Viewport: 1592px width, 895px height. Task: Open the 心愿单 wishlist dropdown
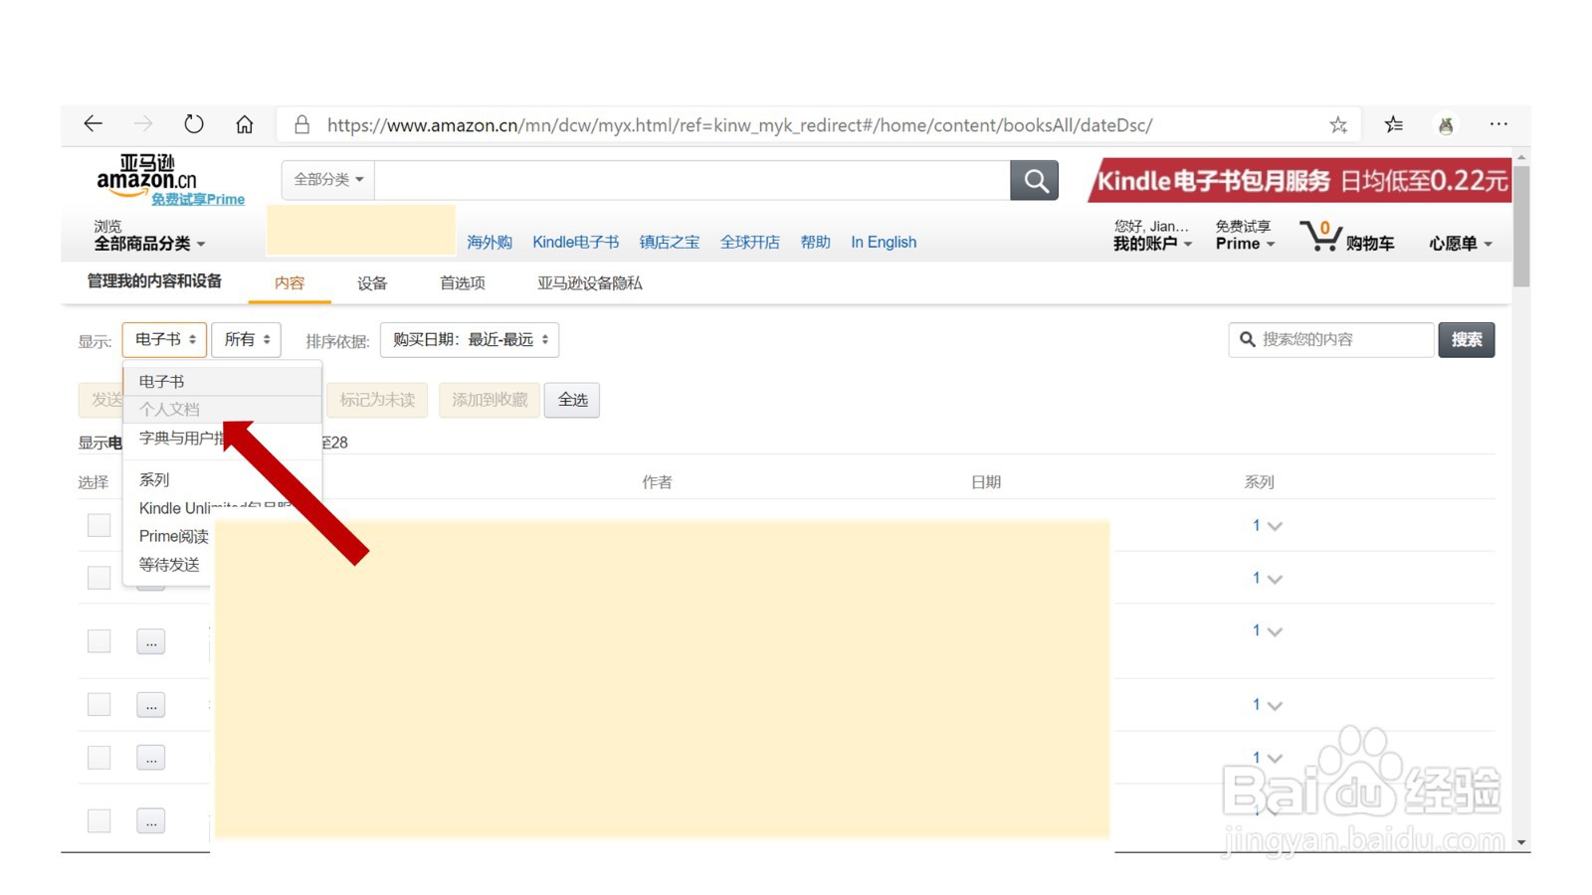pos(1461,244)
